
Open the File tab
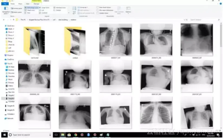click(5, 4)
